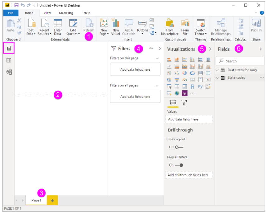
Task: Select the Map globe visual
Action: click(x=208, y=73)
